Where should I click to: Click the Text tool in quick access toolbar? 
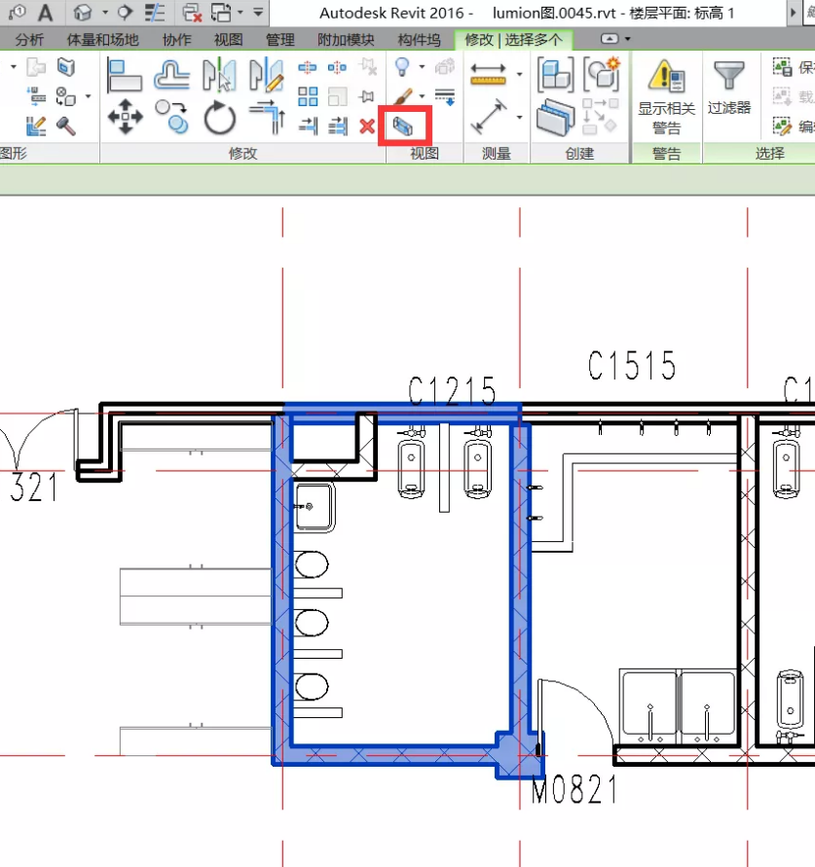pyautogui.click(x=46, y=13)
